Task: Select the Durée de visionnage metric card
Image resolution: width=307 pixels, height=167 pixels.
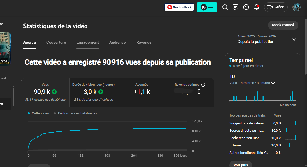Action: [x=93, y=92]
